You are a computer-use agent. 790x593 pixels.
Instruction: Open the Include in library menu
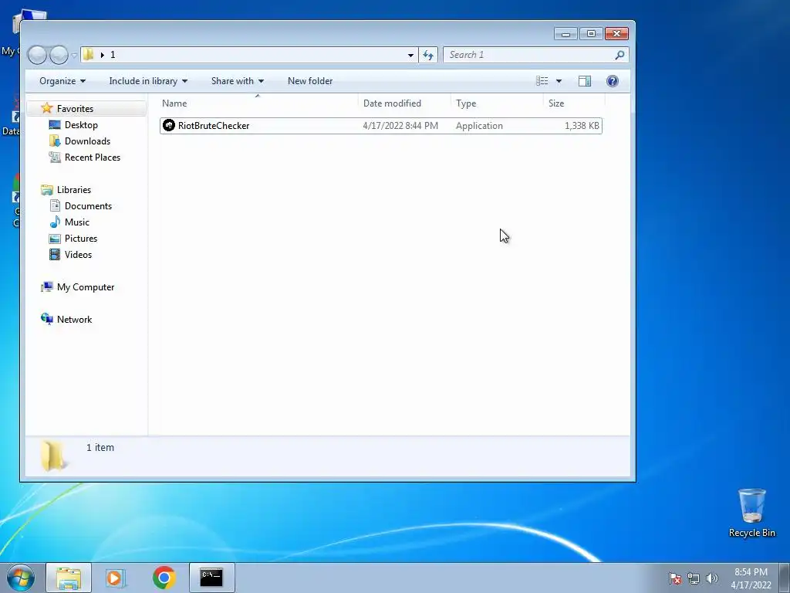[148, 81]
